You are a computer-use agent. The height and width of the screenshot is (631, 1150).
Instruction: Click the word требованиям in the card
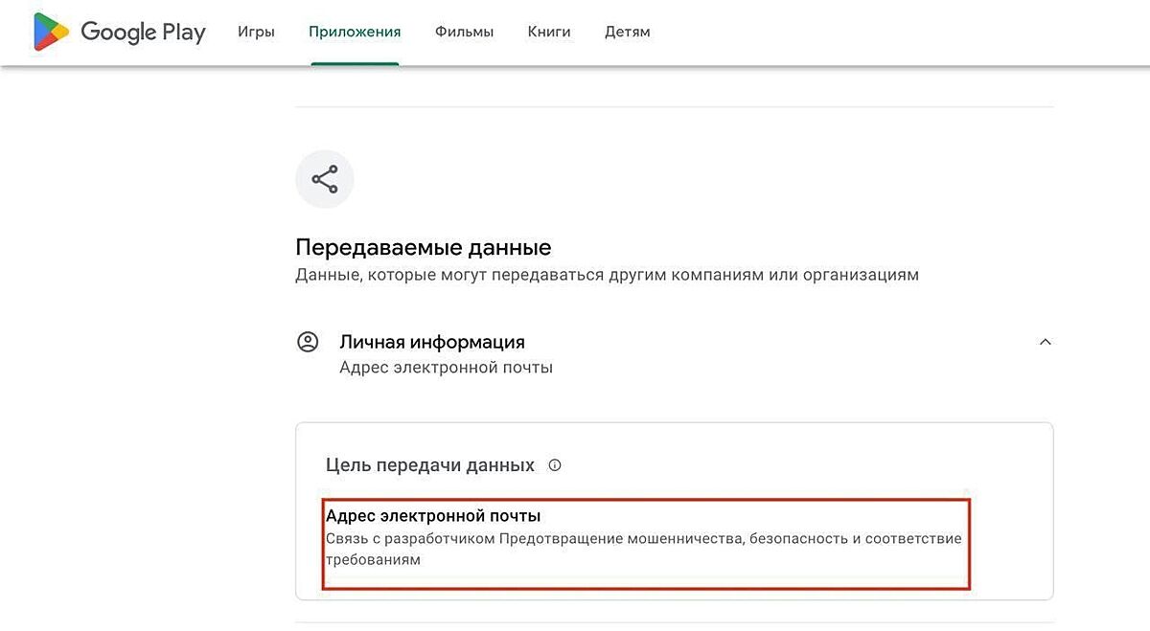pyautogui.click(x=373, y=560)
